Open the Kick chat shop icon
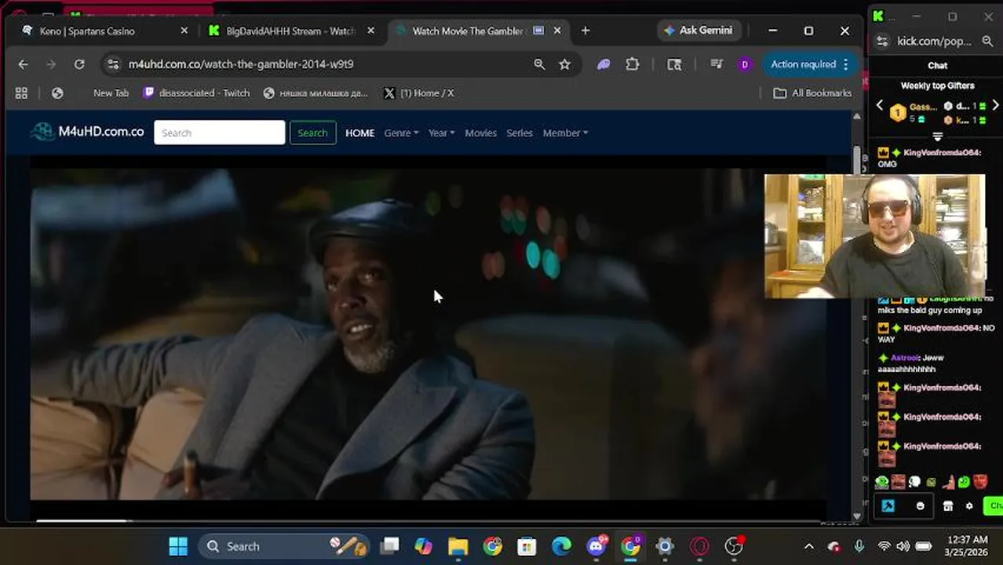This screenshot has height=565, width=1003. pyautogui.click(x=948, y=506)
